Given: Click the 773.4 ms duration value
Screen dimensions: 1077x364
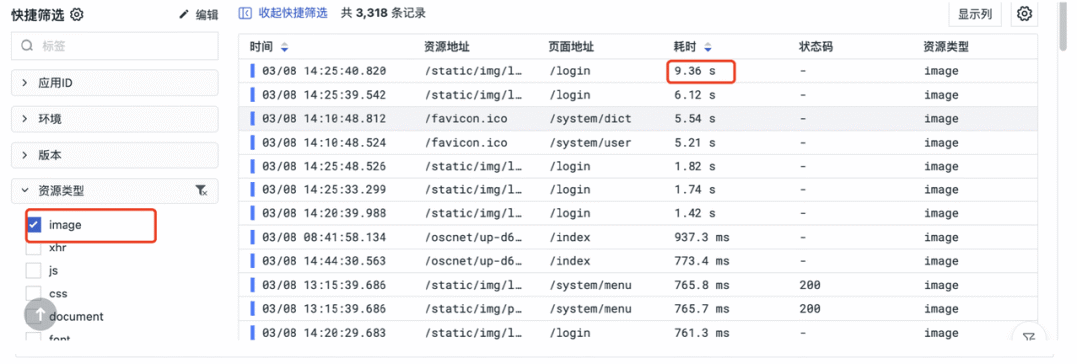Looking at the screenshot, I should (x=703, y=261).
